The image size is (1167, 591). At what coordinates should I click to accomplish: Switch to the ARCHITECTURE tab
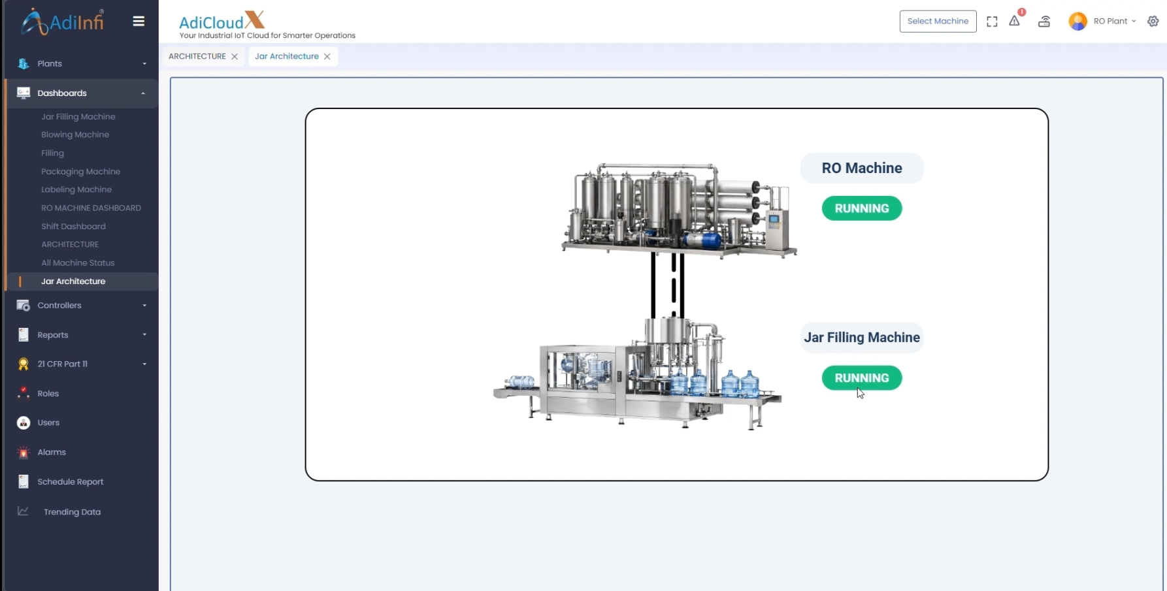click(x=197, y=57)
